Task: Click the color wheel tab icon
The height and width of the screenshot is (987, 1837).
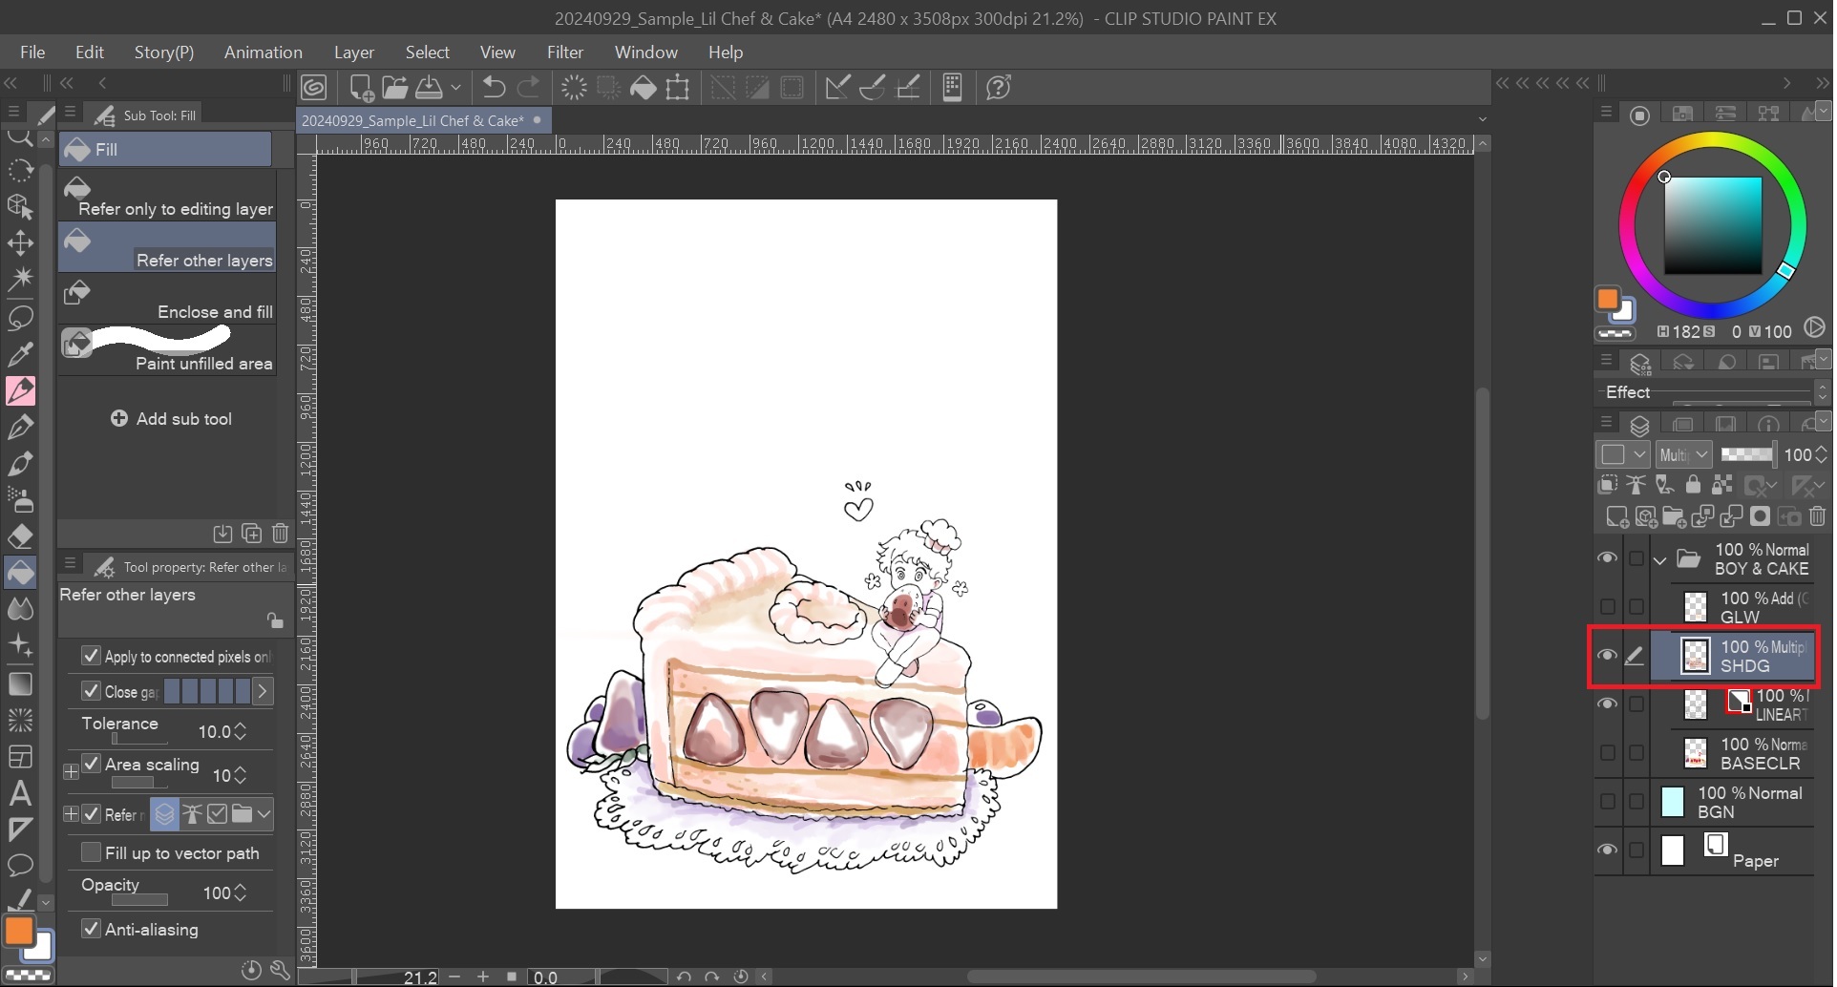Action: (x=1639, y=115)
